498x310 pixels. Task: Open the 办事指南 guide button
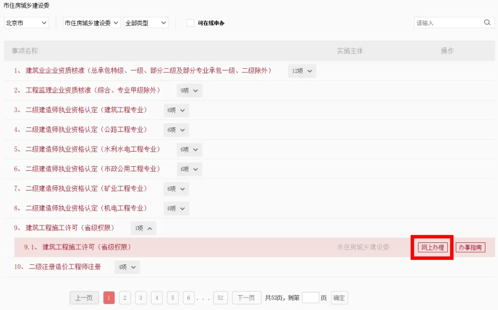coord(470,247)
